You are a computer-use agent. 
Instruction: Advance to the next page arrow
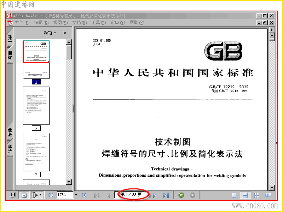click(x=155, y=195)
